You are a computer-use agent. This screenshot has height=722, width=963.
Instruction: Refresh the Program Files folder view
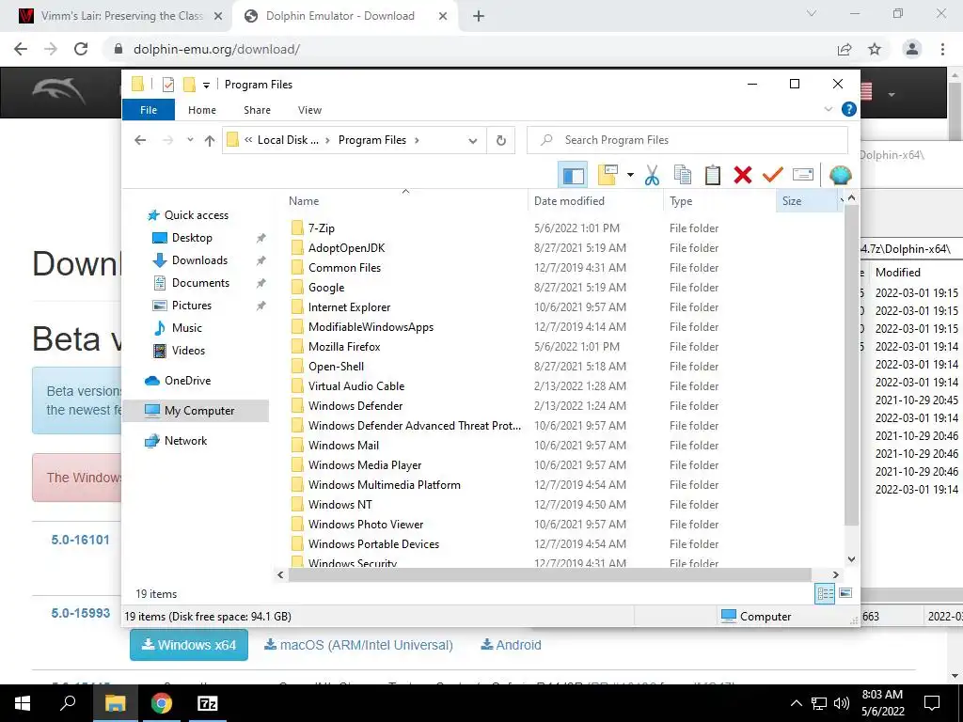pyautogui.click(x=501, y=141)
